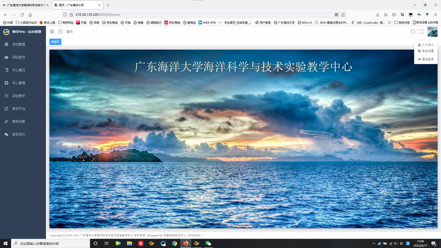
Task: Open 教学平台 sidebar menu
Action: point(23,109)
